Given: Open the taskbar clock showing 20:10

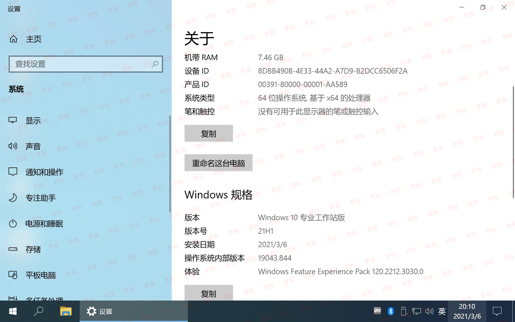Looking at the screenshot, I should point(467,311).
